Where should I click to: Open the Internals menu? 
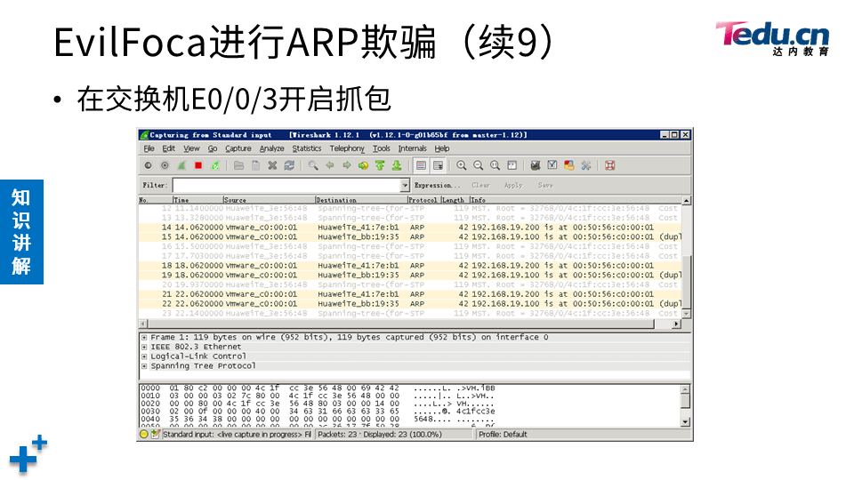(x=412, y=148)
